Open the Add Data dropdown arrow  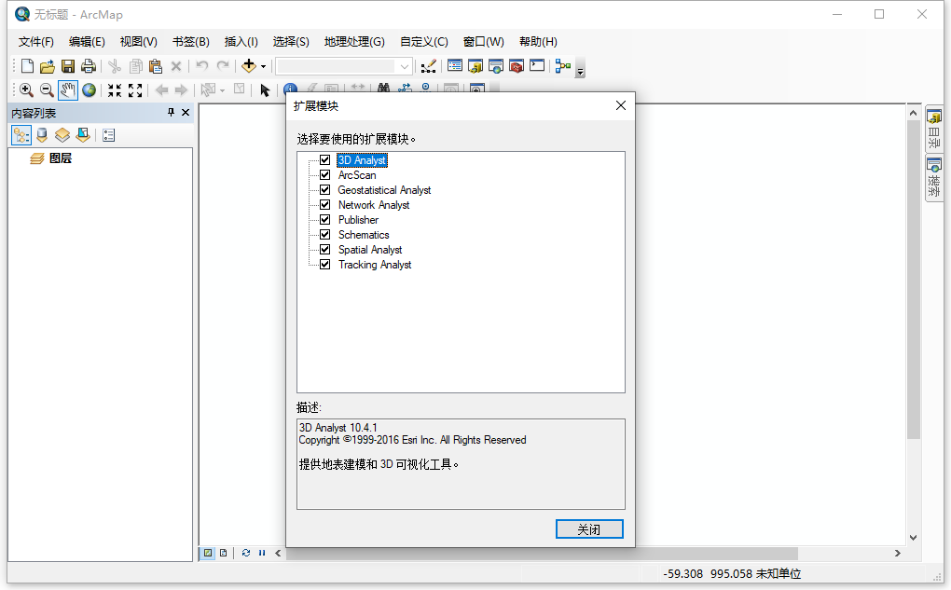(263, 67)
